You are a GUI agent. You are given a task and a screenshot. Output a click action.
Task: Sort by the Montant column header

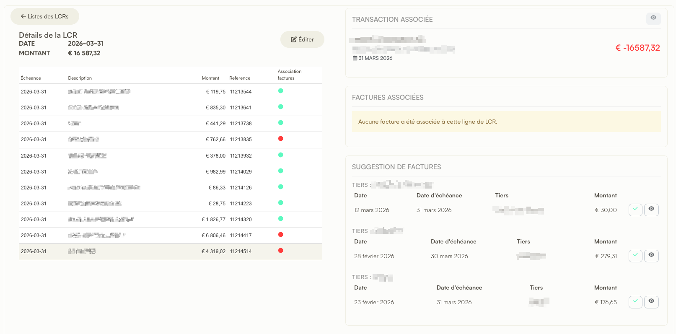(x=210, y=78)
